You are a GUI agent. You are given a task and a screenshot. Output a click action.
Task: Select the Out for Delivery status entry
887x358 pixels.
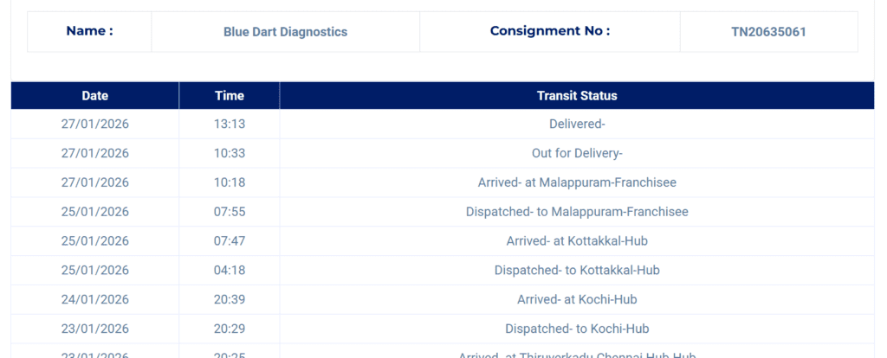[x=577, y=153]
